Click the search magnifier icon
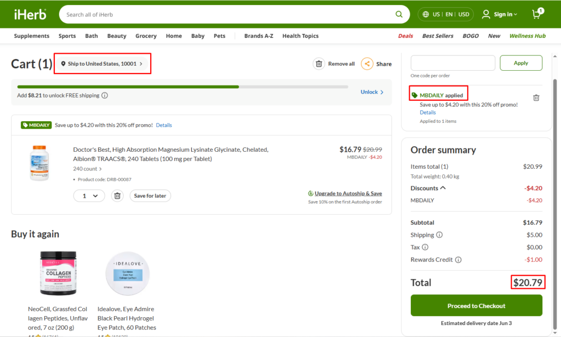Image resolution: width=561 pixels, height=337 pixels. pos(399,14)
